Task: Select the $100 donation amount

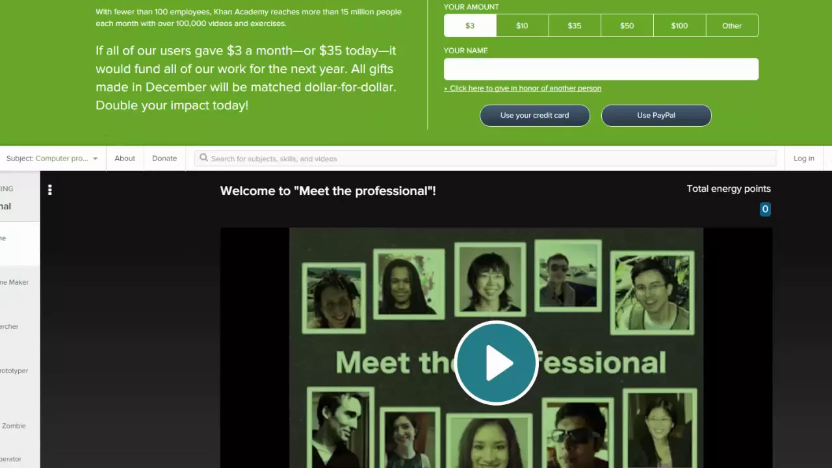Action: (679, 25)
